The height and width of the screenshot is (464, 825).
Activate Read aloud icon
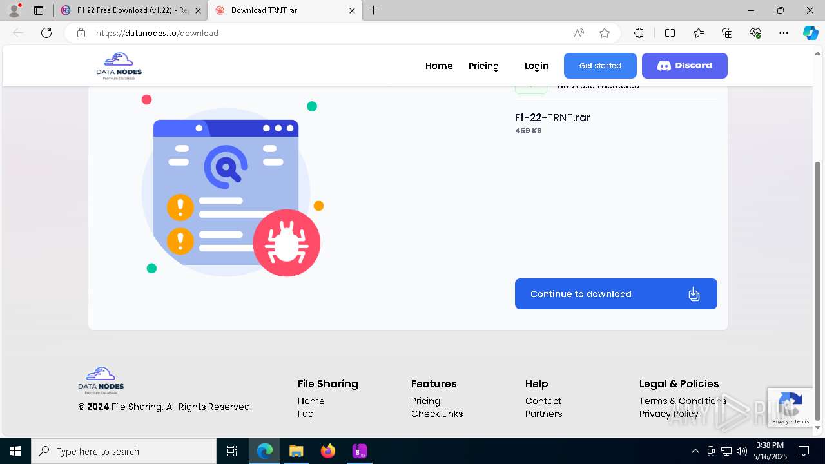point(579,33)
